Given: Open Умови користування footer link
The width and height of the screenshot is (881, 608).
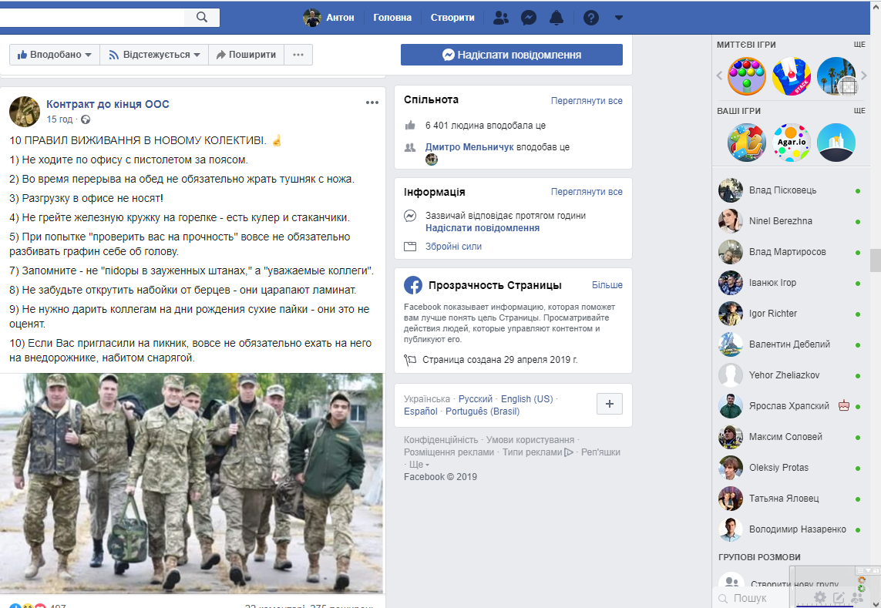Looking at the screenshot, I should [x=530, y=439].
